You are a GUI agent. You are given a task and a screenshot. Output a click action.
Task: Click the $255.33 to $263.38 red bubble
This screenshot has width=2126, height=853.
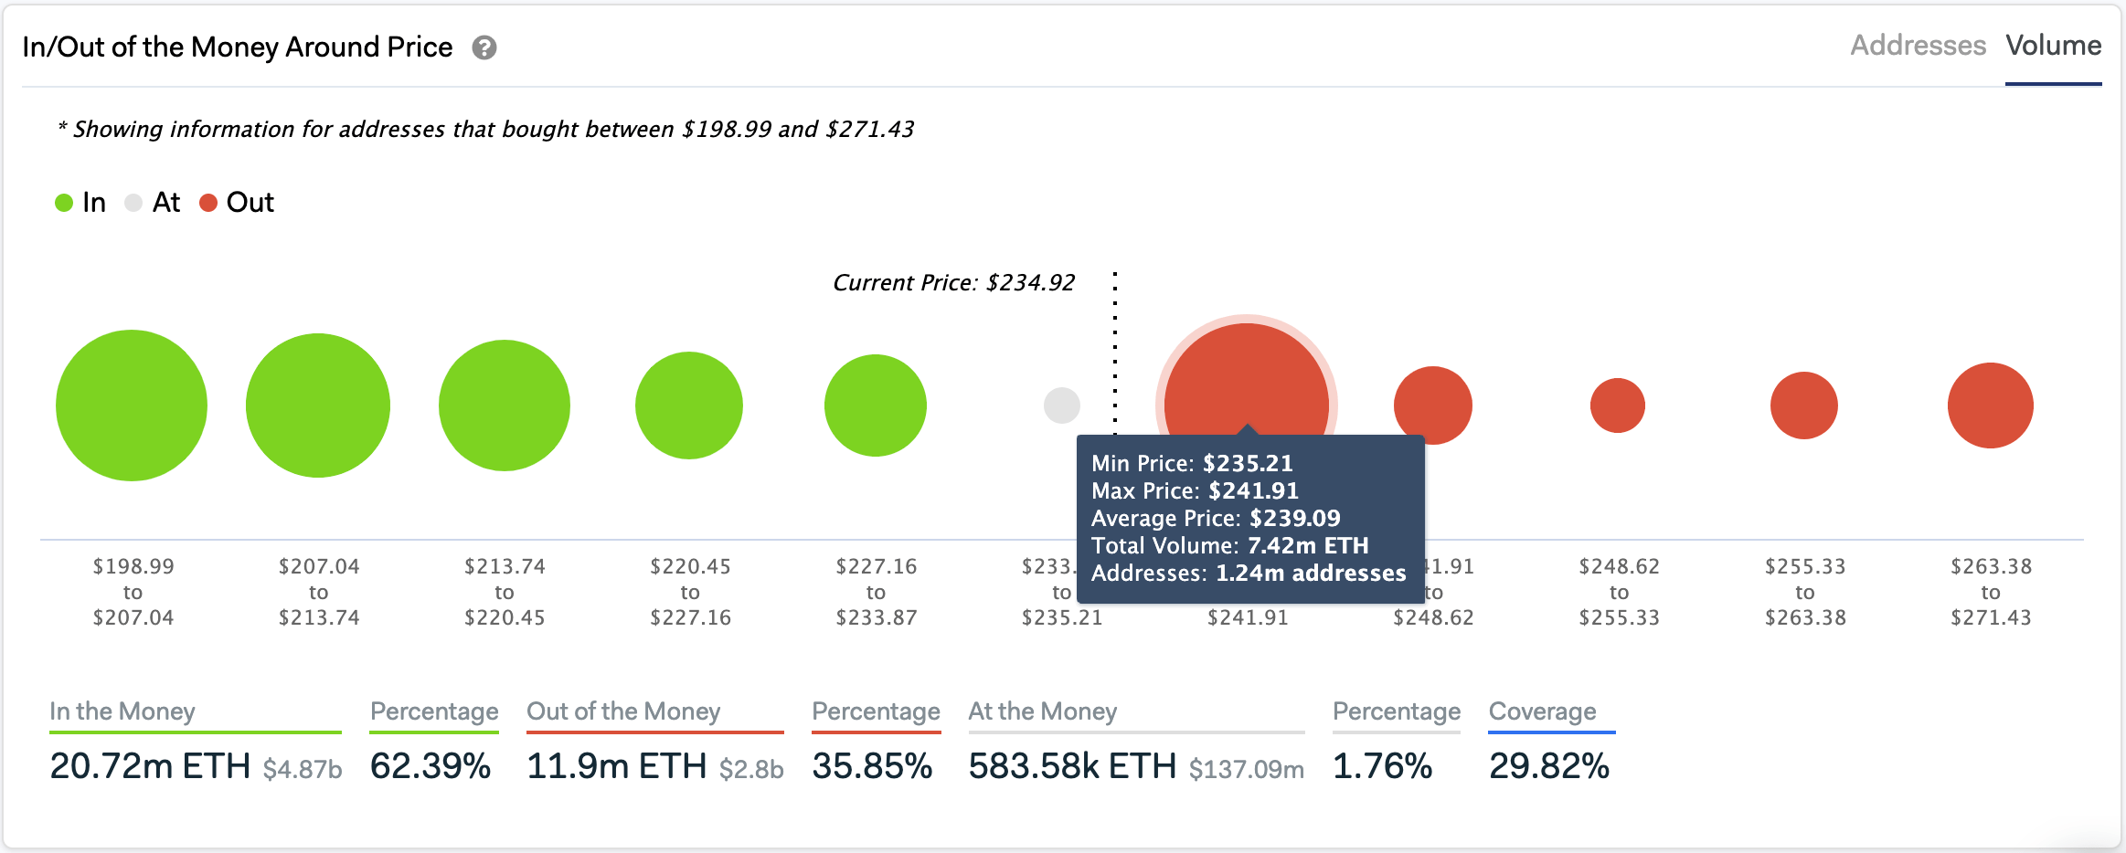[1804, 405]
